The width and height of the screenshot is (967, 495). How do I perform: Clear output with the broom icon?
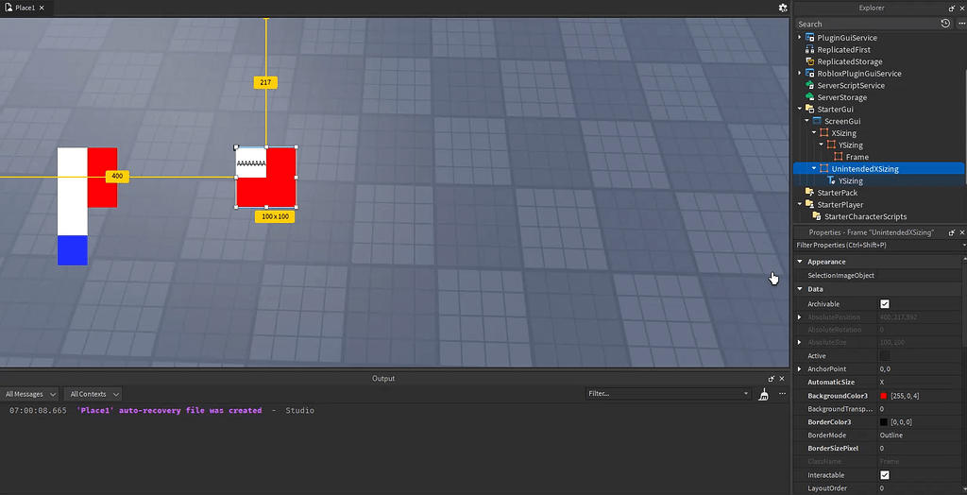(x=763, y=395)
